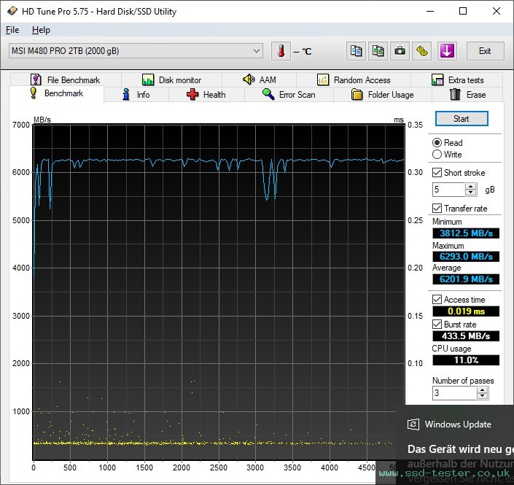Click the Start benchmark button
Viewport: 514px width, 485px height.
pos(462,119)
